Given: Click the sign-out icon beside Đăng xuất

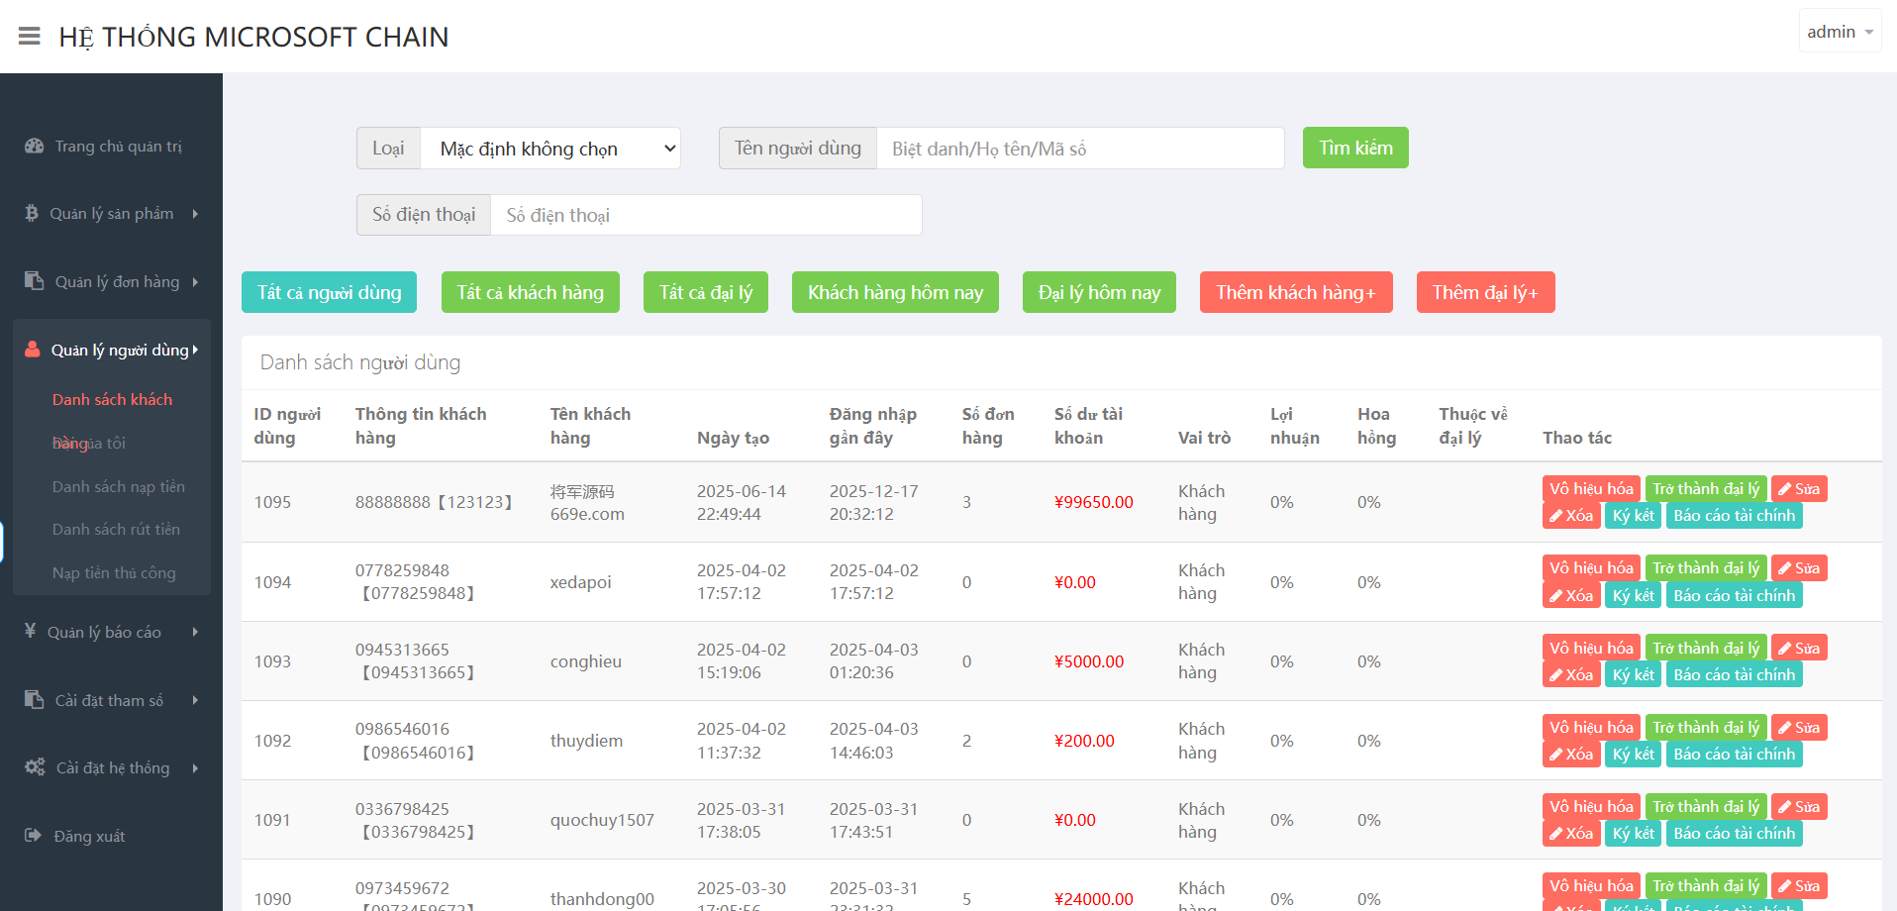Looking at the screenshot, I should 34,836.
